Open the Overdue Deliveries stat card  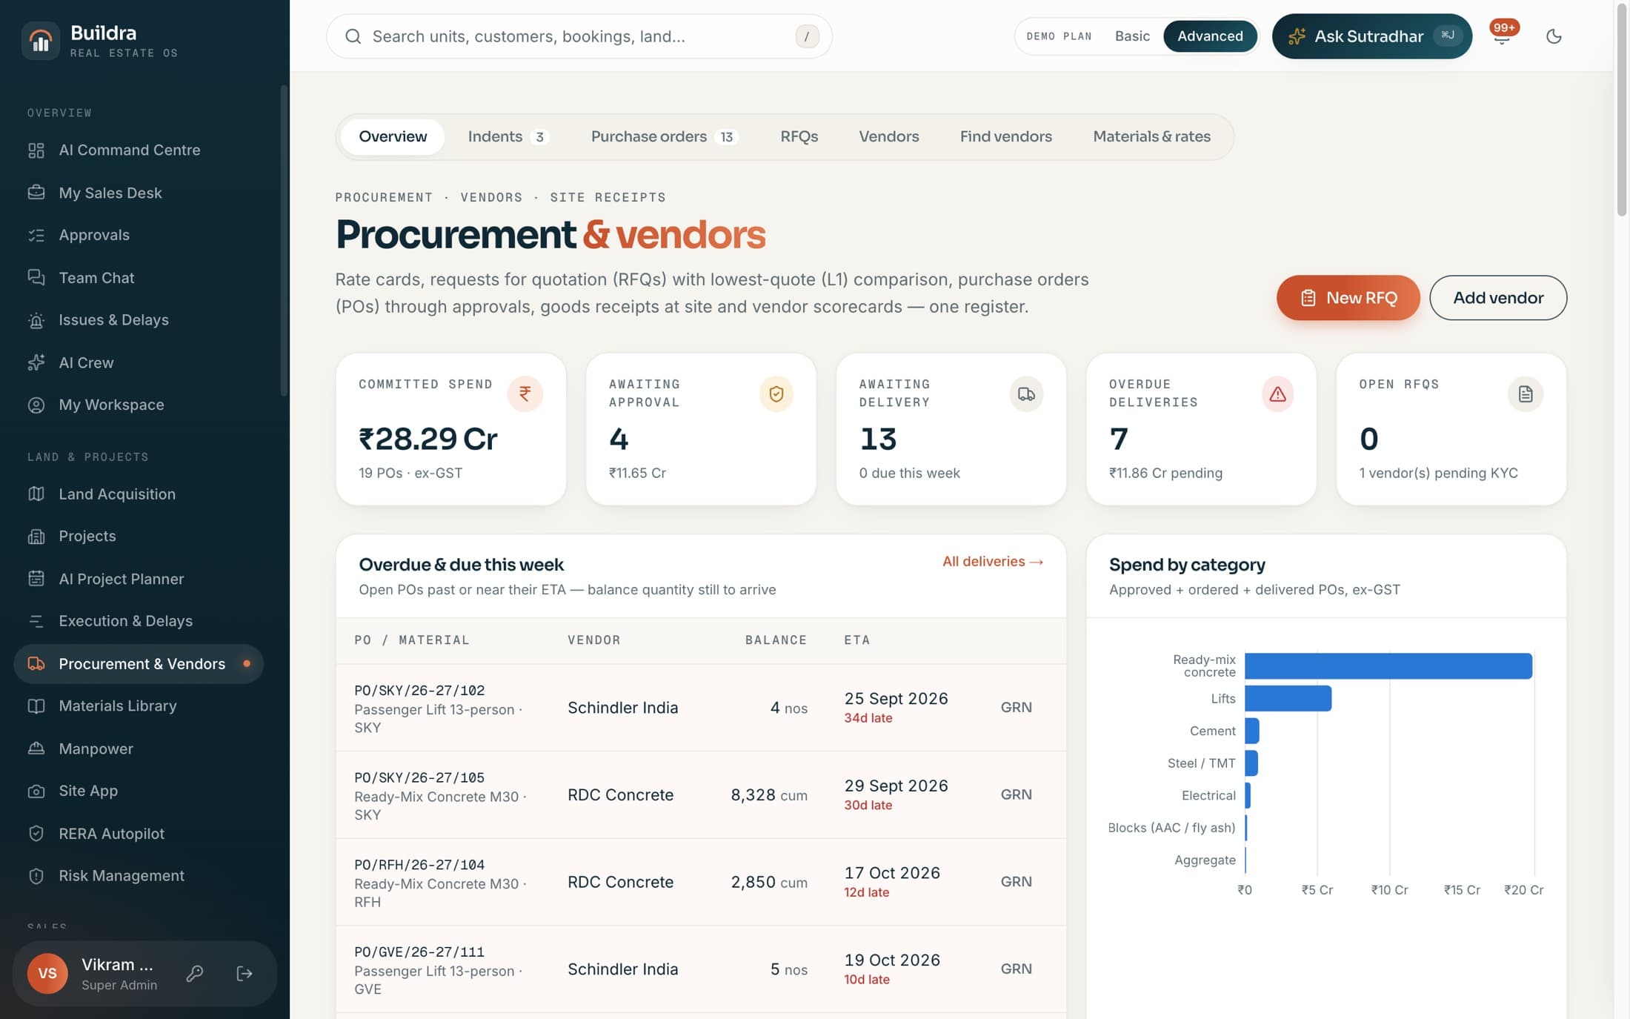click(x=1200, y=429)
